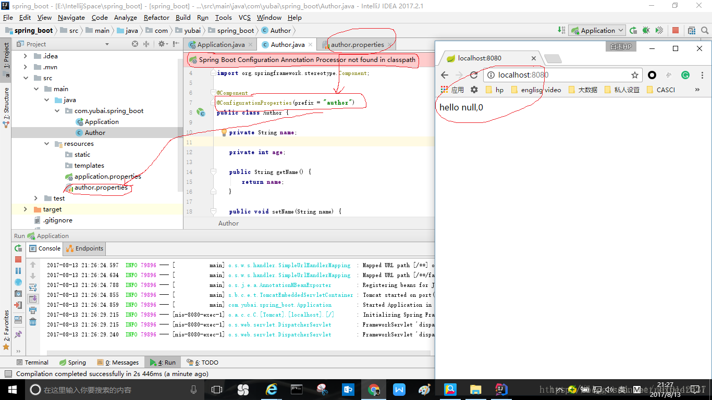The width and height of the screenshot is (712, 400).
Task: Bookmark this page star icon
Action: [635, 75]
